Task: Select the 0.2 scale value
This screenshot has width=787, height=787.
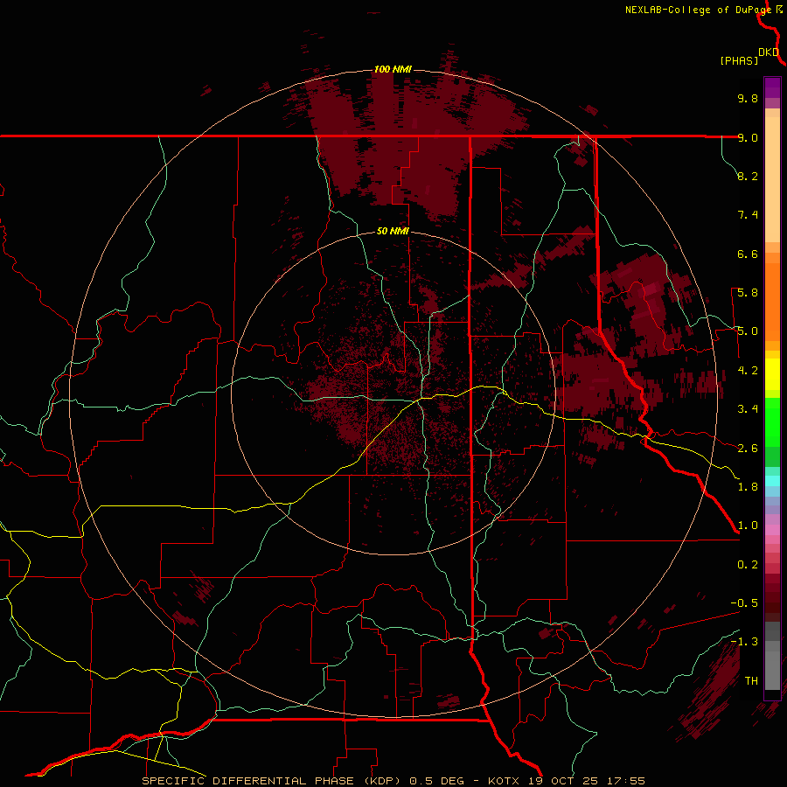Action: [748, 565]
